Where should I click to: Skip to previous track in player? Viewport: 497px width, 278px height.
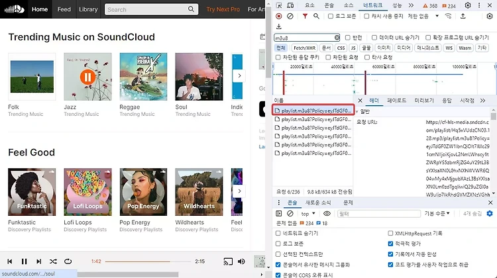click(x=10, y=261)
